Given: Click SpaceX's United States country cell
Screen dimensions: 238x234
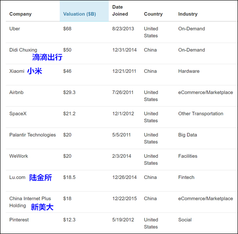Looking at the screenshot, I should (151, 117).
